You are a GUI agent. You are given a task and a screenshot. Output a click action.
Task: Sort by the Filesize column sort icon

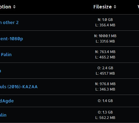pos(115,7)
